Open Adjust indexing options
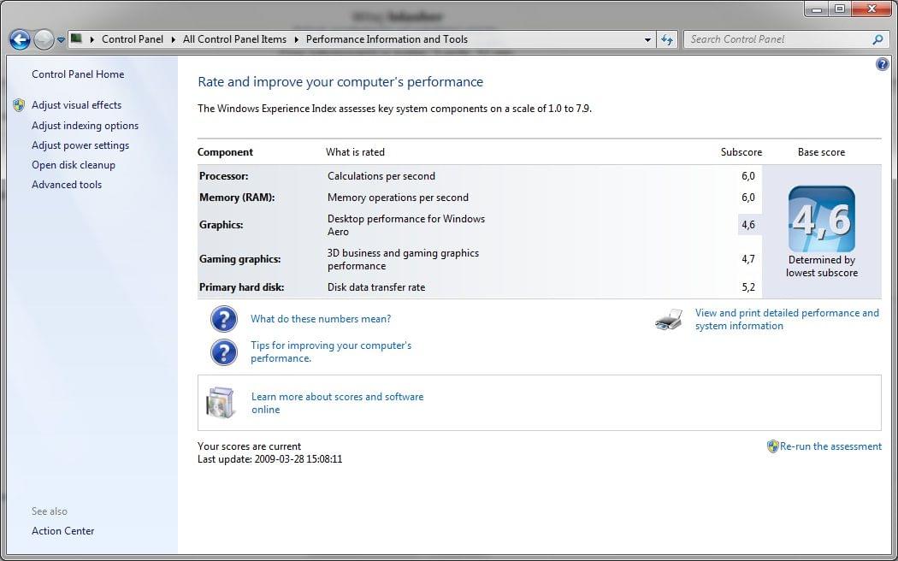 point(86,126)
